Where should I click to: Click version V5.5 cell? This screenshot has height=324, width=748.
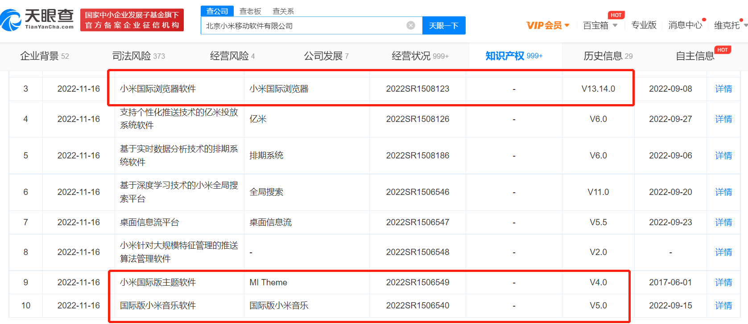tap(598, 222)
